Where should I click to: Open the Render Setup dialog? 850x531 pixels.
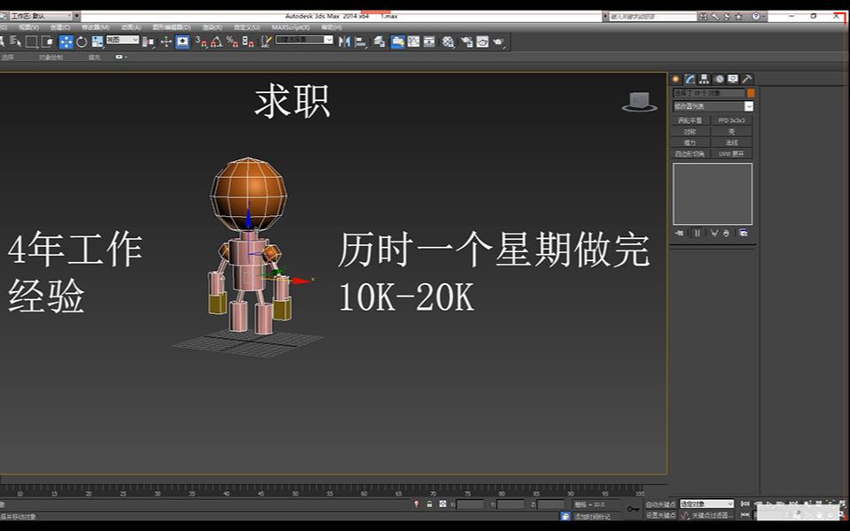point(467,41)
